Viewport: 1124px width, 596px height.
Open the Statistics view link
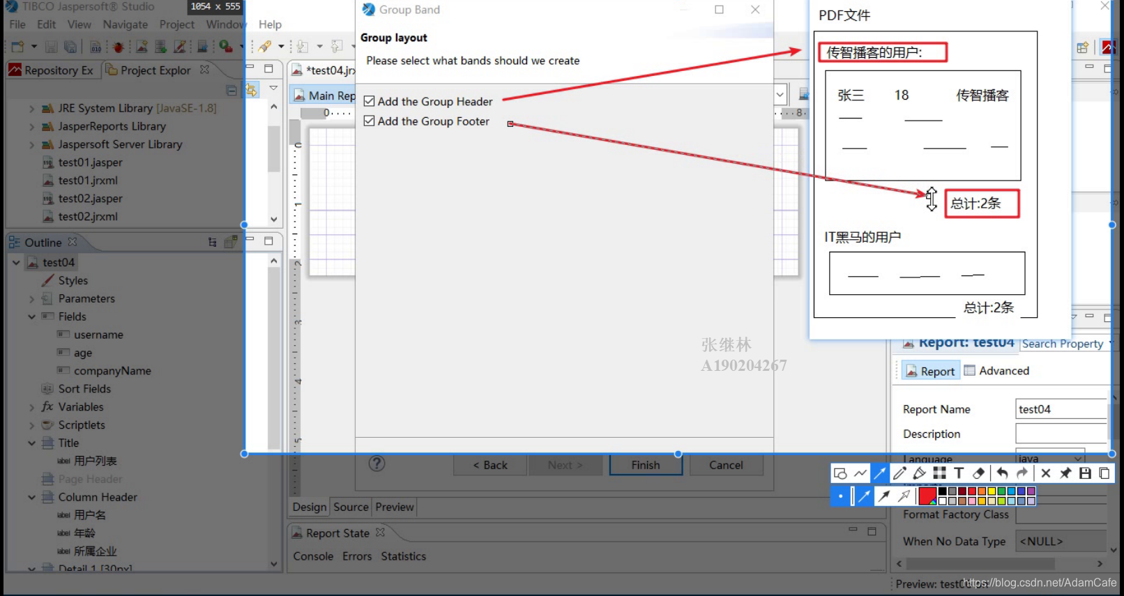click(403, 556)
